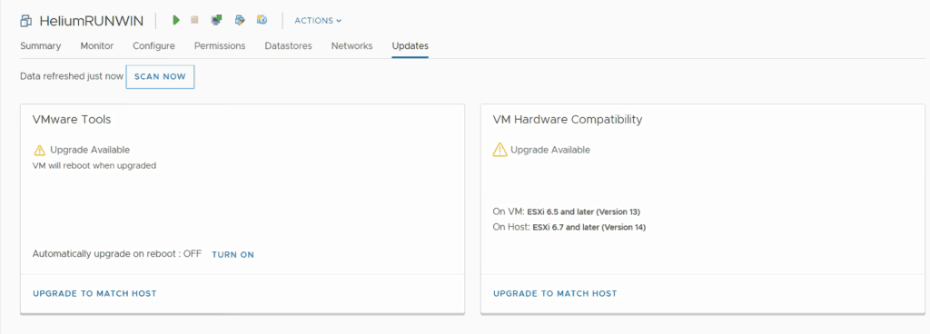Open the ACTIONS dropdown menu
The image size is (930, 334).
click(x=318, y=21)
